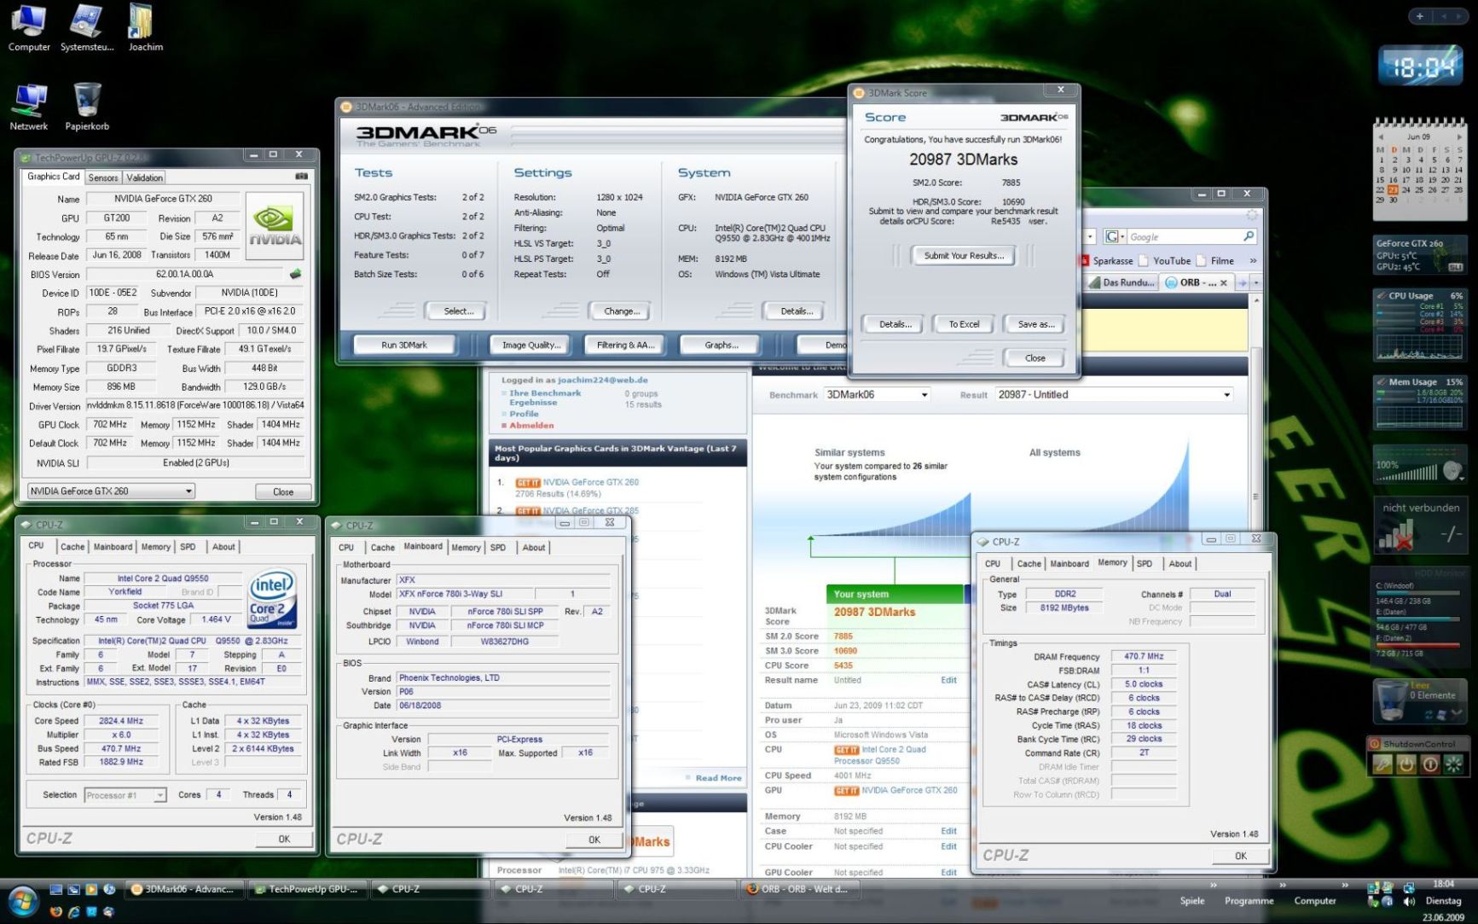The width and height of the screenshot is (1478, 924).
Task: Click the Windows Start orb
Action: coord(22,901)
